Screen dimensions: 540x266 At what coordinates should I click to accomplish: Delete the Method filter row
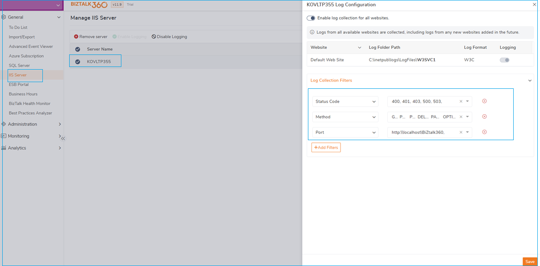484,116
